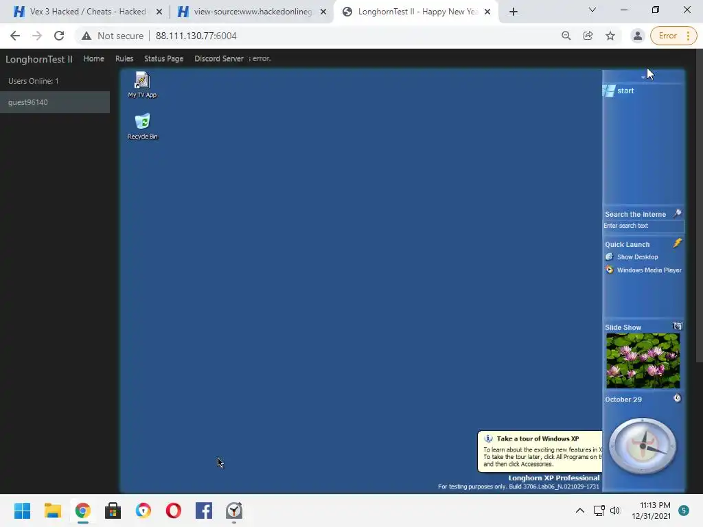Click the info icon in the tour balloon
703x527 pixels.
tap(488, 438)
